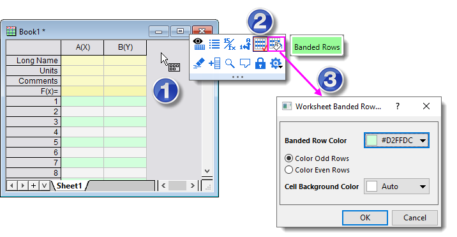Click the Units row label
The height and width of the screenshot is (237, 457).
[34, 71]
